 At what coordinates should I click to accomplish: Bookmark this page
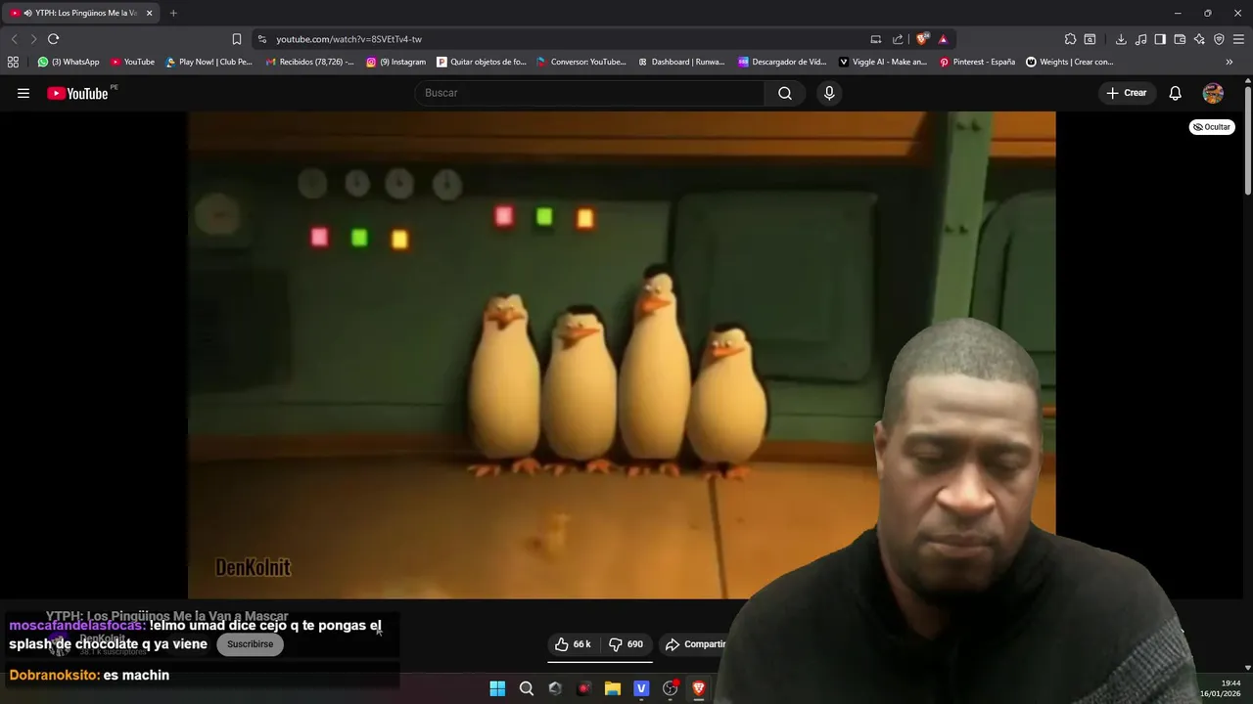tap(237, 39)
